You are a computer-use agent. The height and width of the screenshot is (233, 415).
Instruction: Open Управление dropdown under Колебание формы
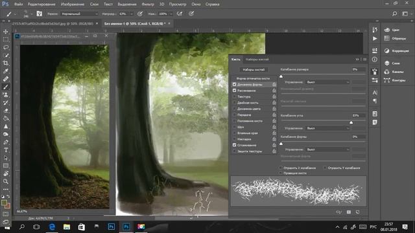[x=327, y=150]
